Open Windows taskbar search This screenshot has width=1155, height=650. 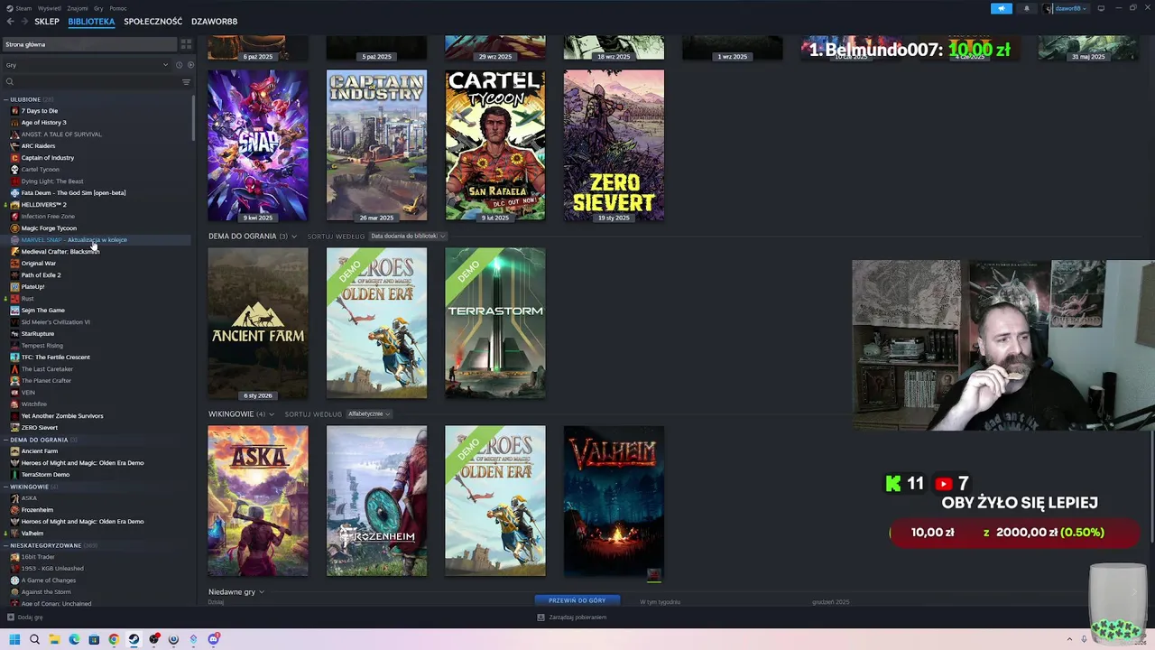34,639
